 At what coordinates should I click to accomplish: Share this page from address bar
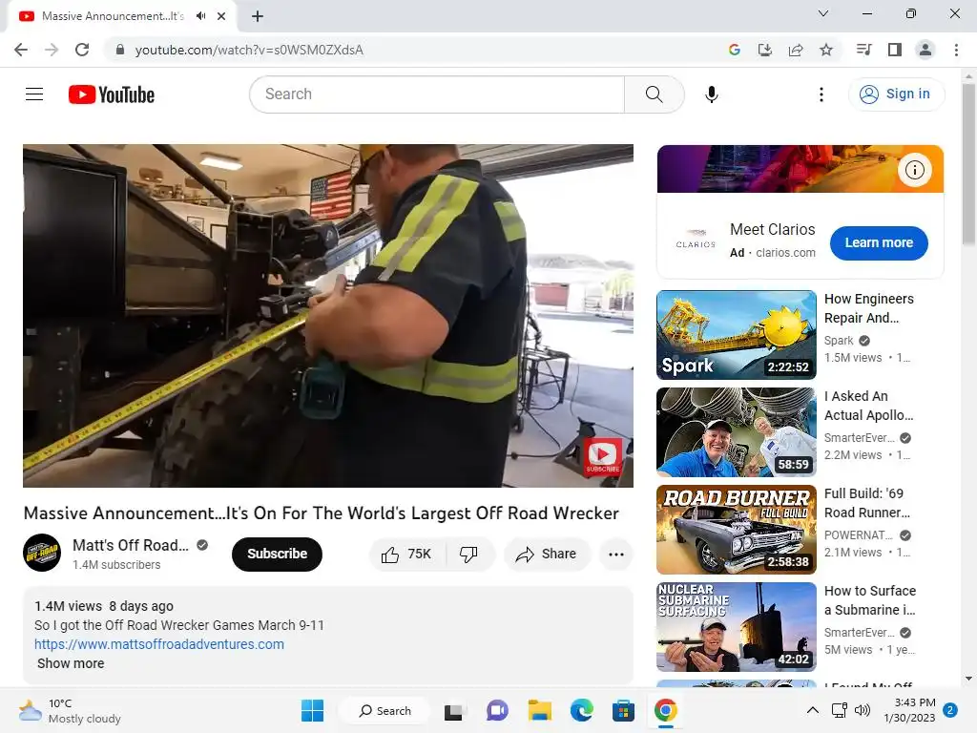[796, 50]
